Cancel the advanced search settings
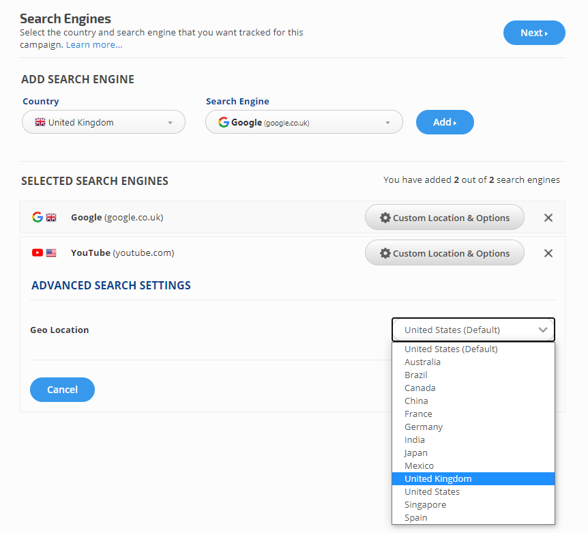Screen dimensions: 588x533 click(62, 390)
